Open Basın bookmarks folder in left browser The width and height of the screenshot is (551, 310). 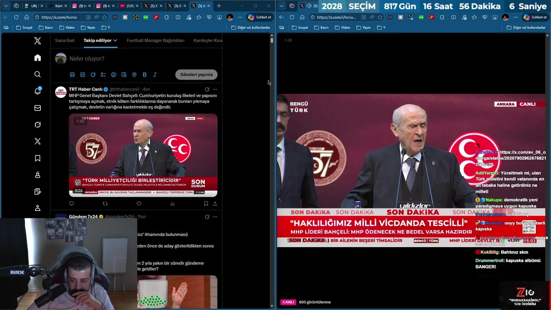[x=46, y=28]
